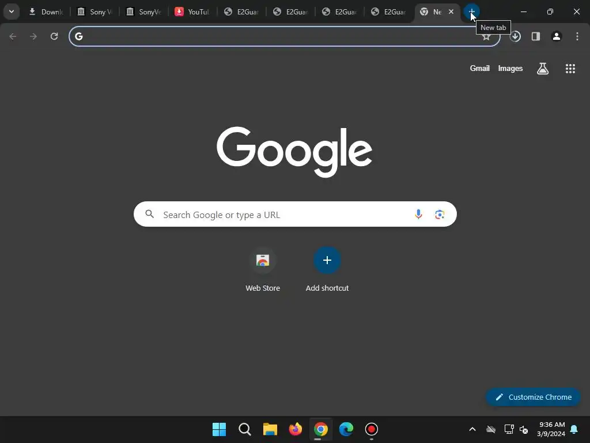Open the Chrome three-dot menu
590x443 pixels.
point(577,36)
